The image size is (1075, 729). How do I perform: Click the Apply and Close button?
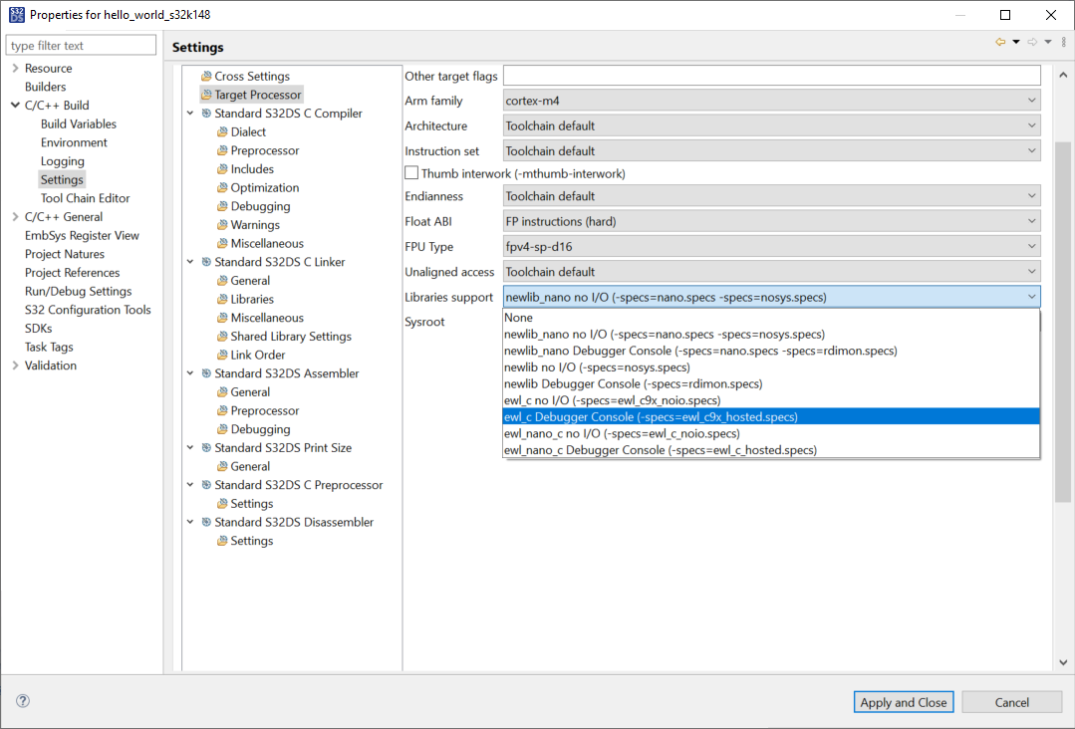[x=903, y=701]
